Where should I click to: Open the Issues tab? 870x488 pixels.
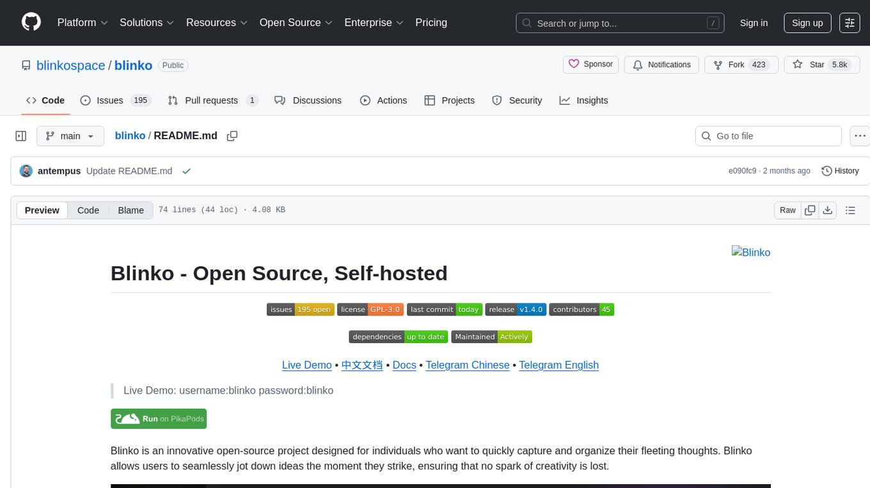[115, 100]
